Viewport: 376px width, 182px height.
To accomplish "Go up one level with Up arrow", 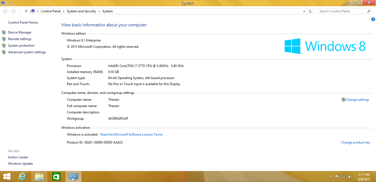I will click(x=26, y=11).
